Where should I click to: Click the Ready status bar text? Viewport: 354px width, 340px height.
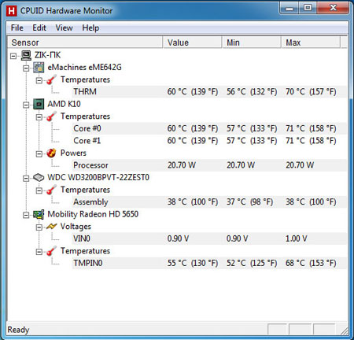click(18, 330)
